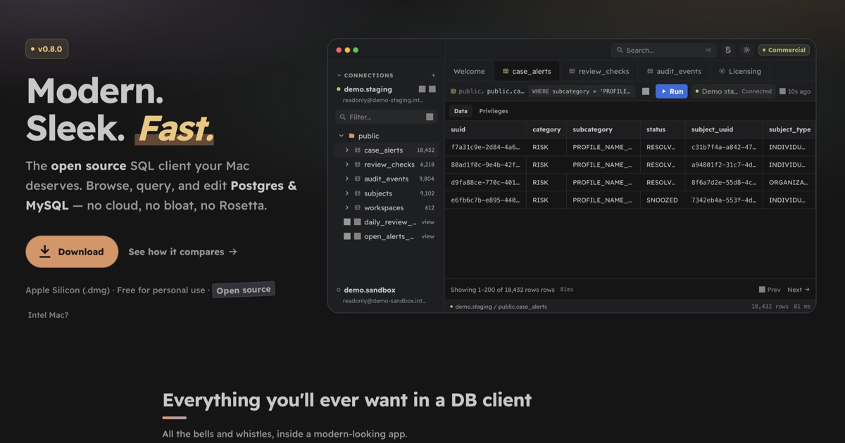The image size is (845, 443).
Task: Click the gray square left of Run button
Action: click(x=646, y=91)
